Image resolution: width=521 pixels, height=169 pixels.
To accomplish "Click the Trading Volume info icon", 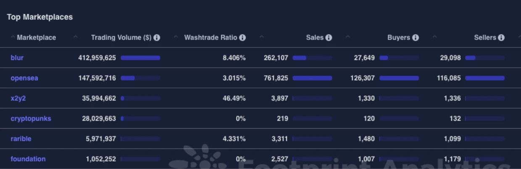I will point(157,38).
